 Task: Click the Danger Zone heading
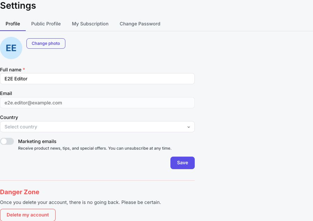pos(19,192)
